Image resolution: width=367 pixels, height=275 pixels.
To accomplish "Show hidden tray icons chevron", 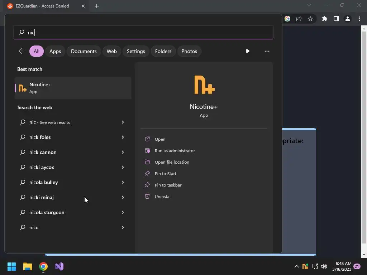I will (x=296, y=266).
